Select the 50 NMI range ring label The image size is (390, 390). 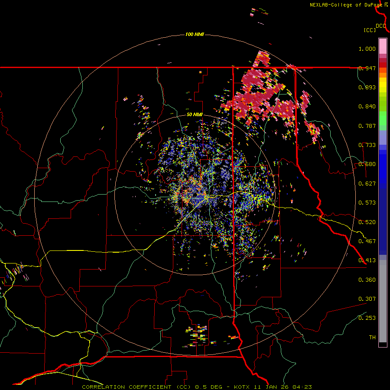195,115
